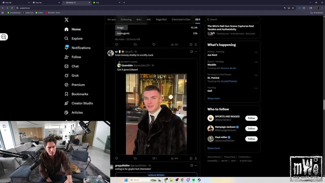
Task: Open Bookmarks from the sidebar
Action: coord(76,94)
